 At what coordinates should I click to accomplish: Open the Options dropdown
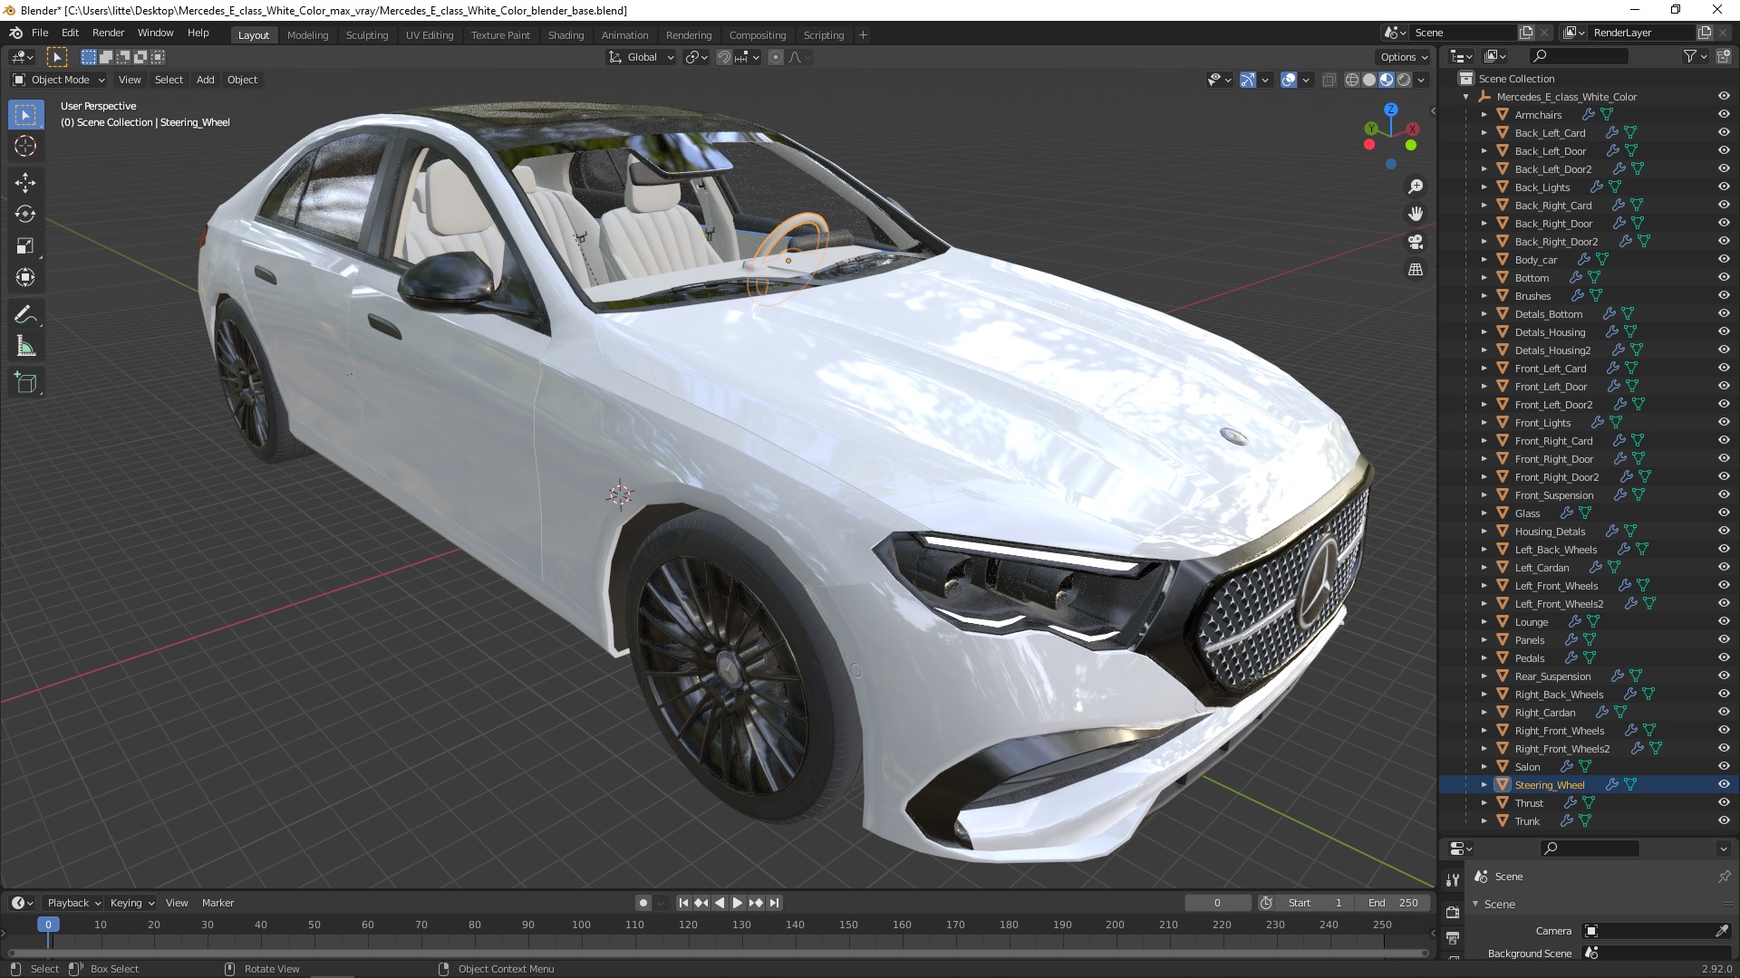tap(1404, 57)
